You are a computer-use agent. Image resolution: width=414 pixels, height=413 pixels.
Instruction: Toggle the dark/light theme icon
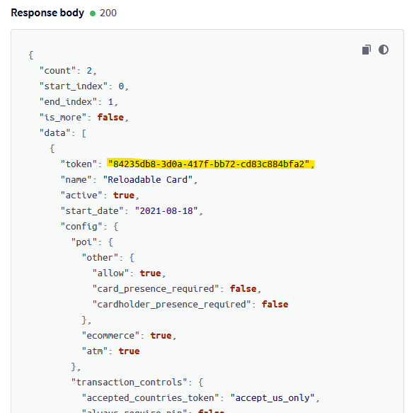[384, 50]
